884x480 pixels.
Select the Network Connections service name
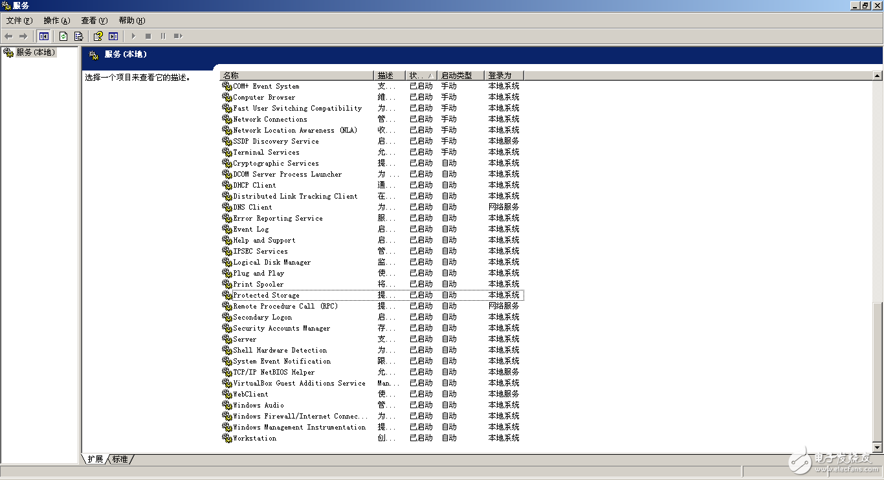click(270, 119)
